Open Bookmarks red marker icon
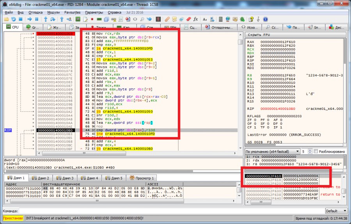This screenshot has height=224, width=351. coord(189,19)
